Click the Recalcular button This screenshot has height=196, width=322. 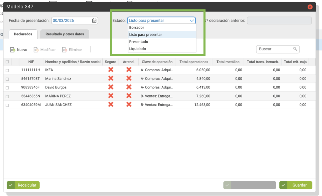[x=23, y=185]
